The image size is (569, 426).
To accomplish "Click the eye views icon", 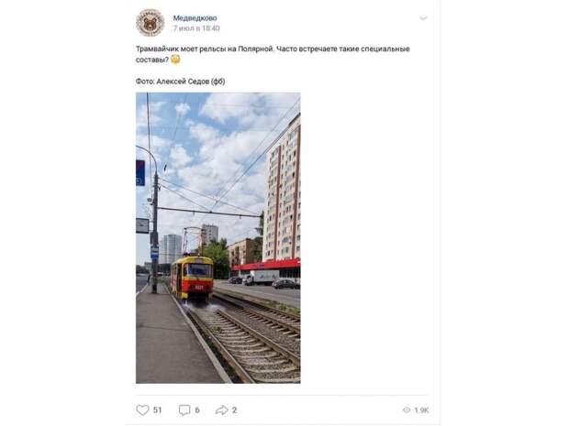I will point(407,410).
